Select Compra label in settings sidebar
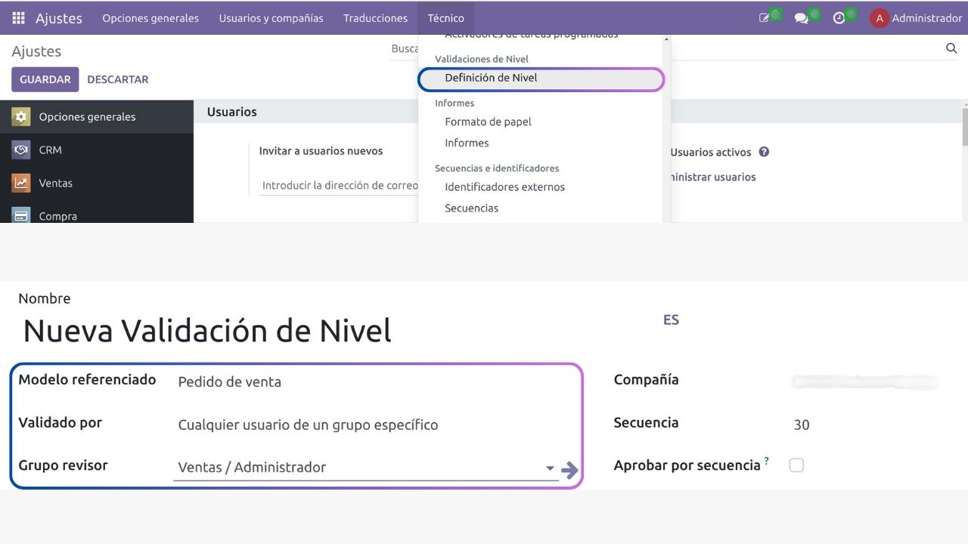 point(58,216)
